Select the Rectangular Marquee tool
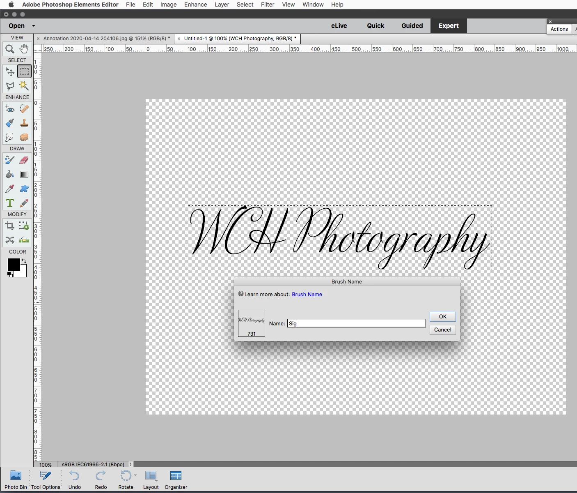 (x=24, y=72)
